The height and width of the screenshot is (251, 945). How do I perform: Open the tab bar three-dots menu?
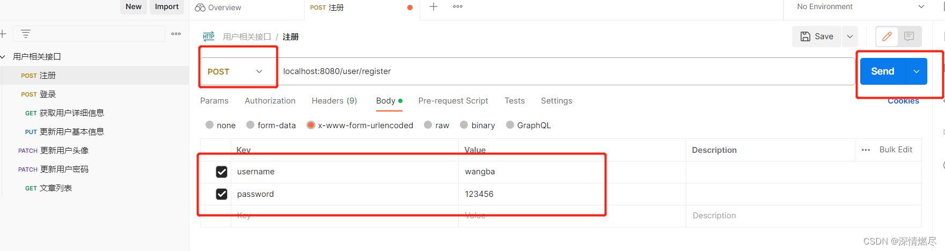click(x=458, y=7)
